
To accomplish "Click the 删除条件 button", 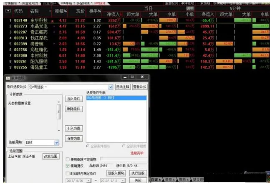I will point(74,109).
